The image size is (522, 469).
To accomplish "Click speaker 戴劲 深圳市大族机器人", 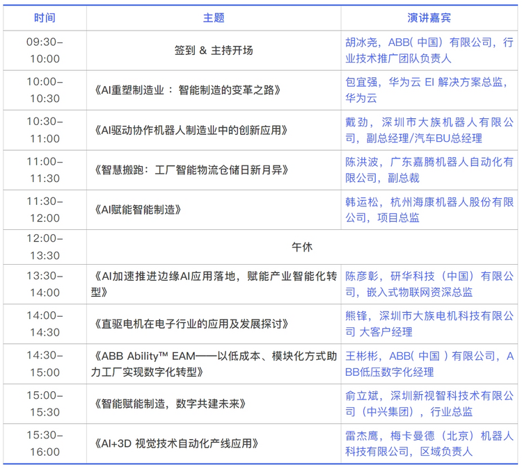I will tap(429, 130).
